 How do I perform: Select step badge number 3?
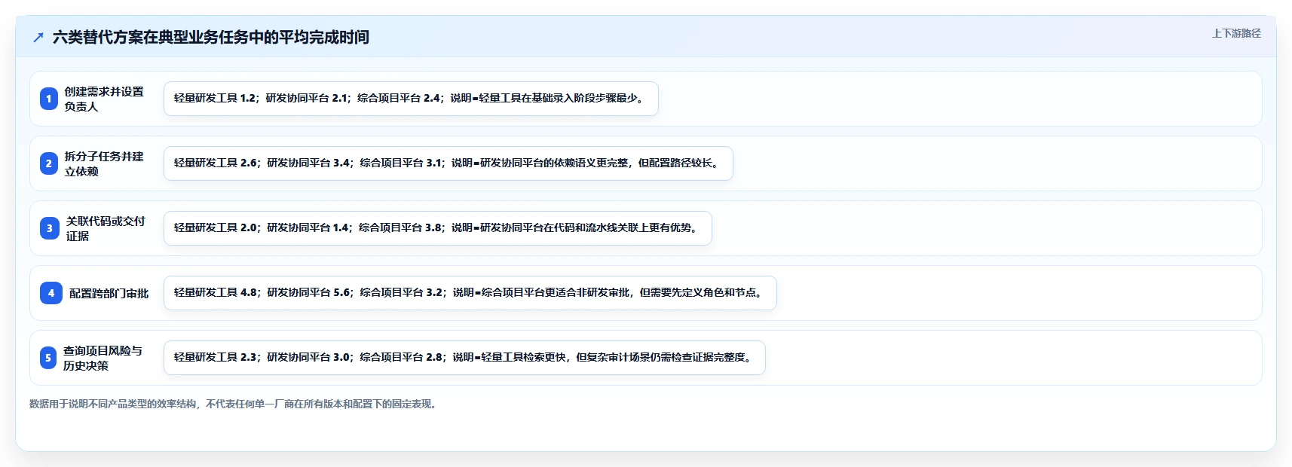50,228
